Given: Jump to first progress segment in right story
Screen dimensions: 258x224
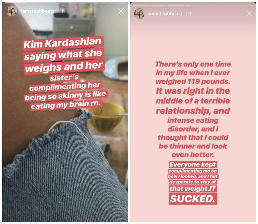Looking at the screenshot, I should click(141, 5).
